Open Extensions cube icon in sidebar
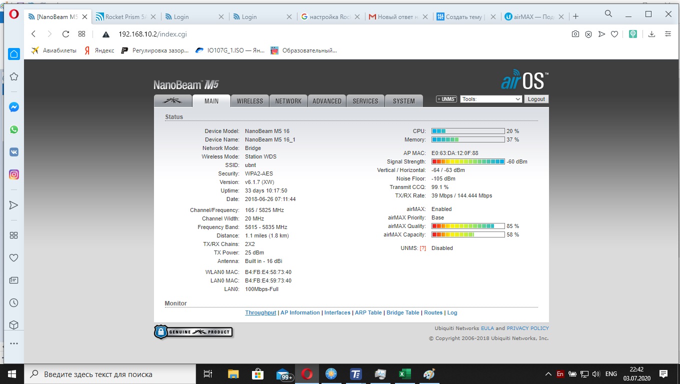This screenshot has height=384, width=680. pos(14,325)
